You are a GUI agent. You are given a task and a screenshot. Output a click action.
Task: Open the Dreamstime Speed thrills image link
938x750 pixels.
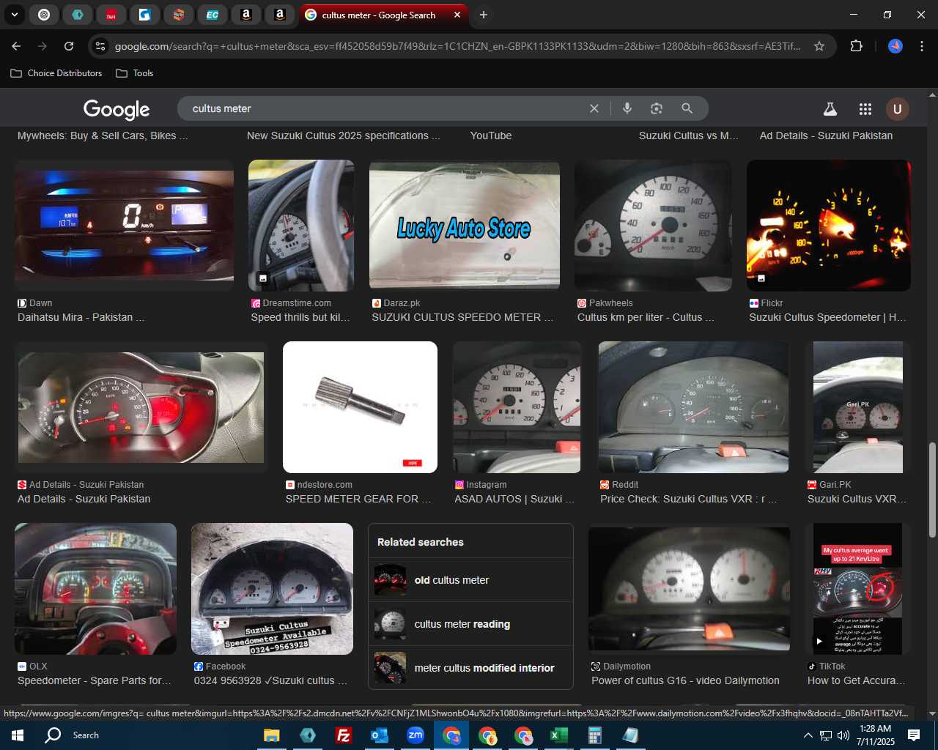point(300,317)
